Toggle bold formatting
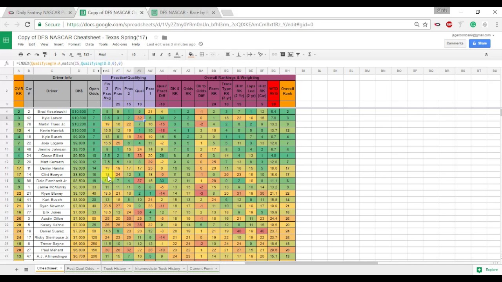This screenshot has width=502, height=282. [154, 54]
